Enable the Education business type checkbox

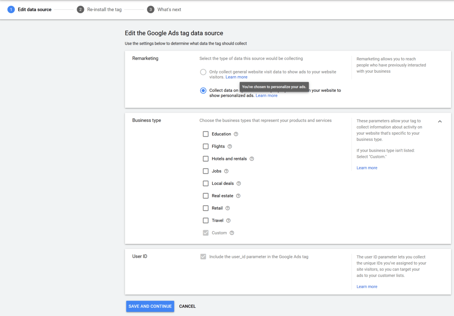point(206,134)
